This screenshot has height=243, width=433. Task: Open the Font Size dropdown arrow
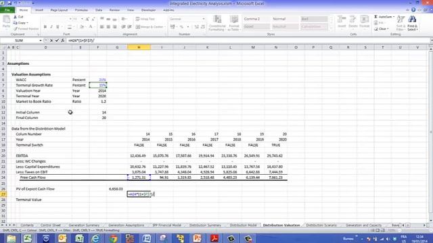(82, 19)
